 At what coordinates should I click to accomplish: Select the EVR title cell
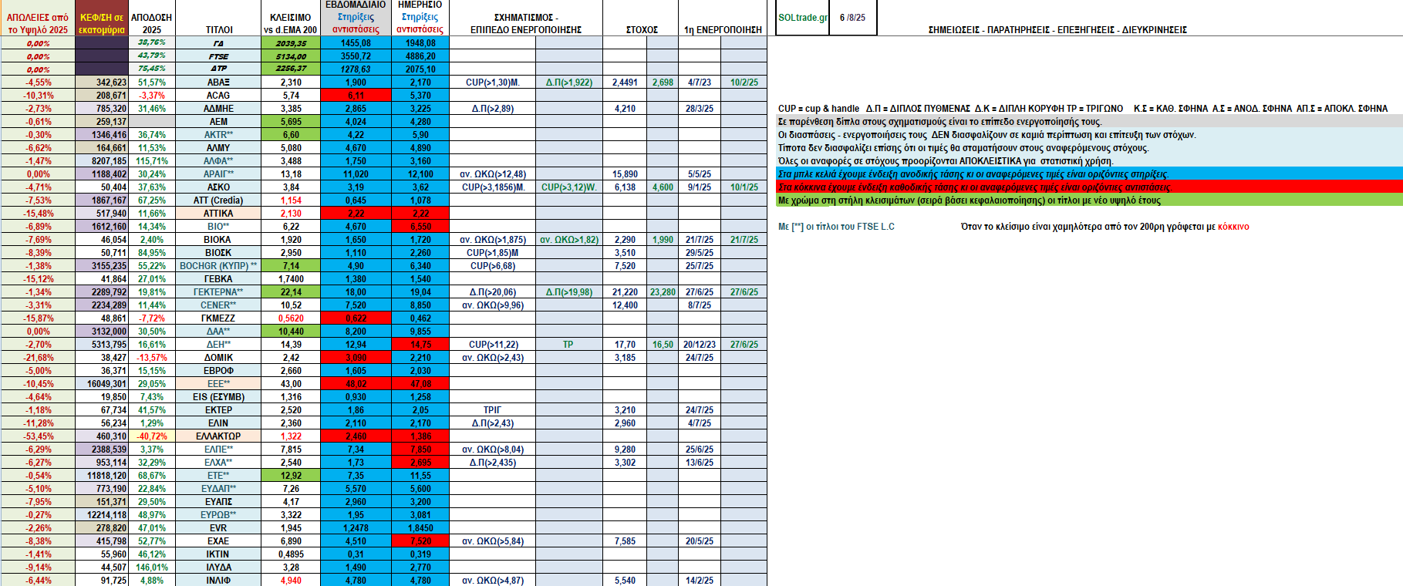218,528
